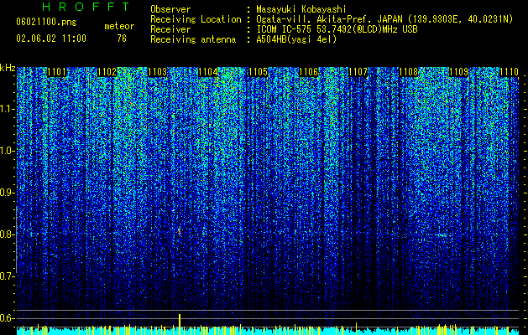Click the meteor count label
The height and width of the screenshot is (335, 528).
[x=119, y=26]
